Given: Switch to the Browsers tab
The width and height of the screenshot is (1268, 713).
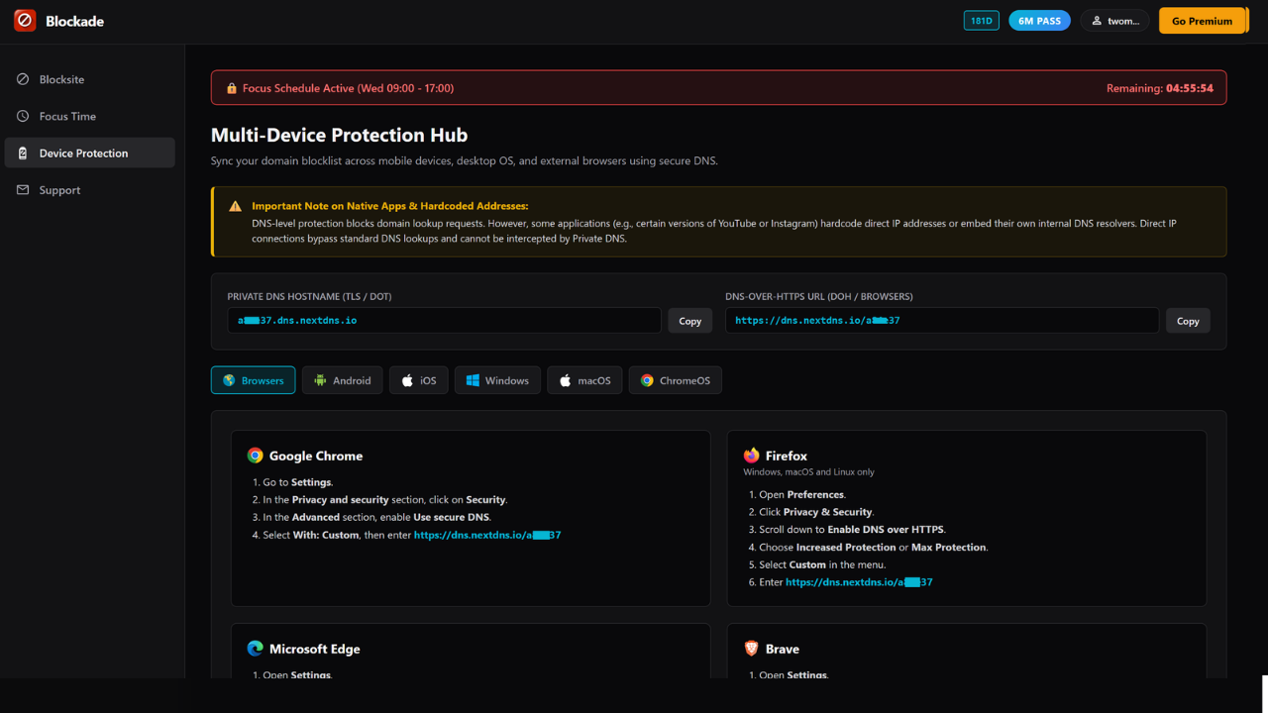Looking at the screenshot, I should coord(253,380).
